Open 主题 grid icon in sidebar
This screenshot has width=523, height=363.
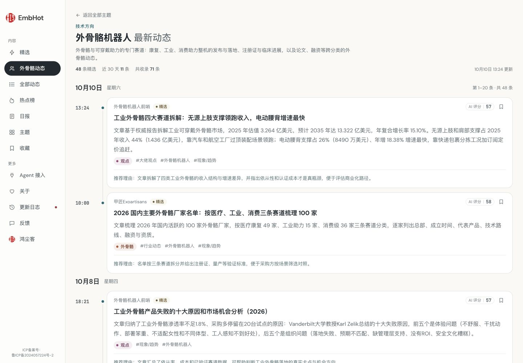click(x=12, y=132)
